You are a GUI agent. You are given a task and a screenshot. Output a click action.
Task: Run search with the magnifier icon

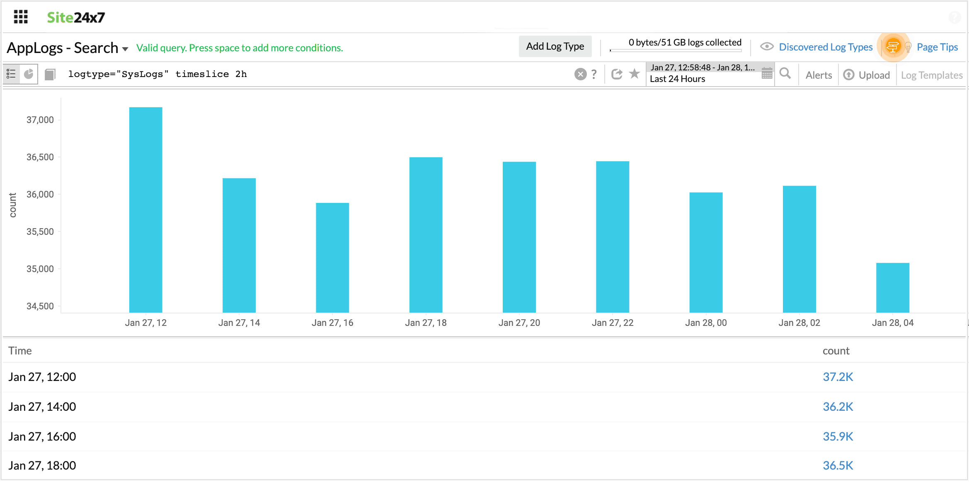tap(785, 74)
